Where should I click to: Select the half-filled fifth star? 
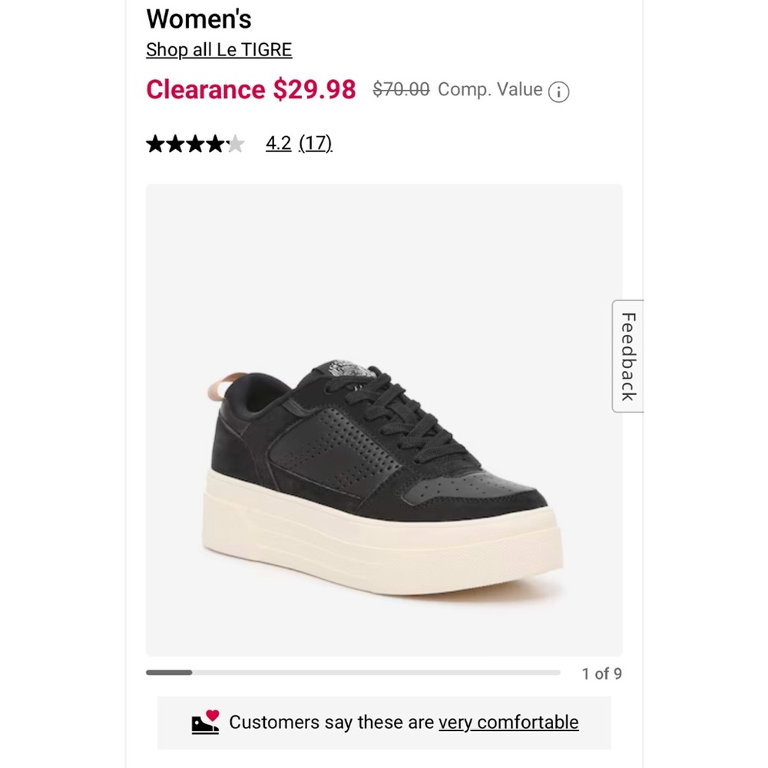pyautogui.click(x=234, y=143)
